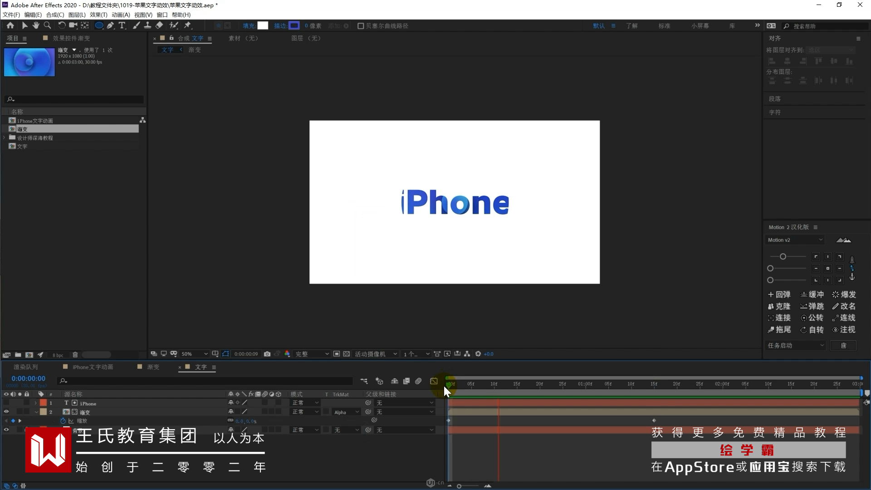This screenshot has height=490, width=871.
Task: Open the 合成(C) menu
Action: pos(55,15)
